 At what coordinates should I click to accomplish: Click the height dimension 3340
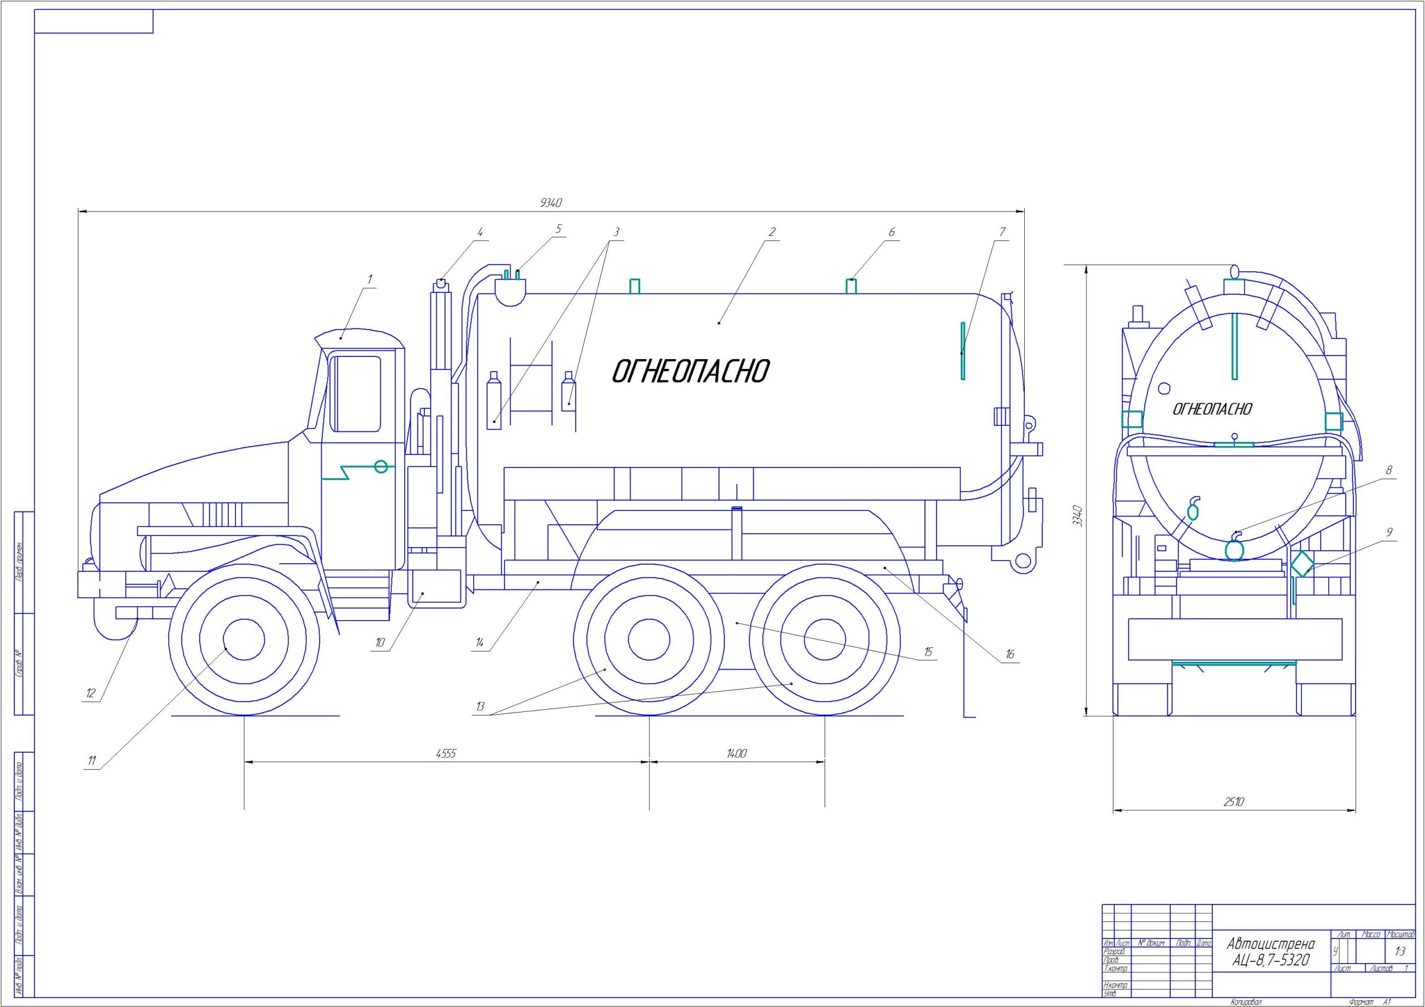pos(1078,516)
